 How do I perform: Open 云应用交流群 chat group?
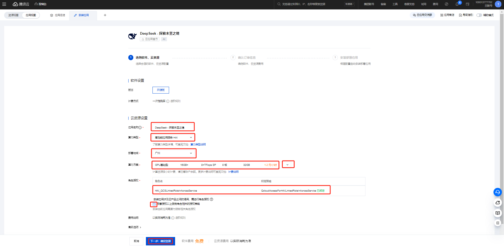(422, 15)
